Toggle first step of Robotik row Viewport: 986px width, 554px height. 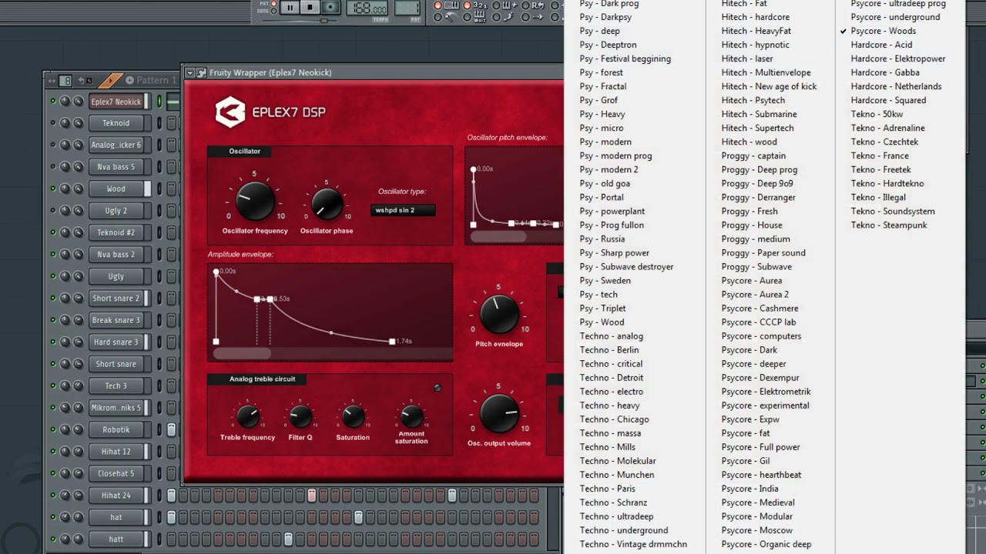point(172,429)
